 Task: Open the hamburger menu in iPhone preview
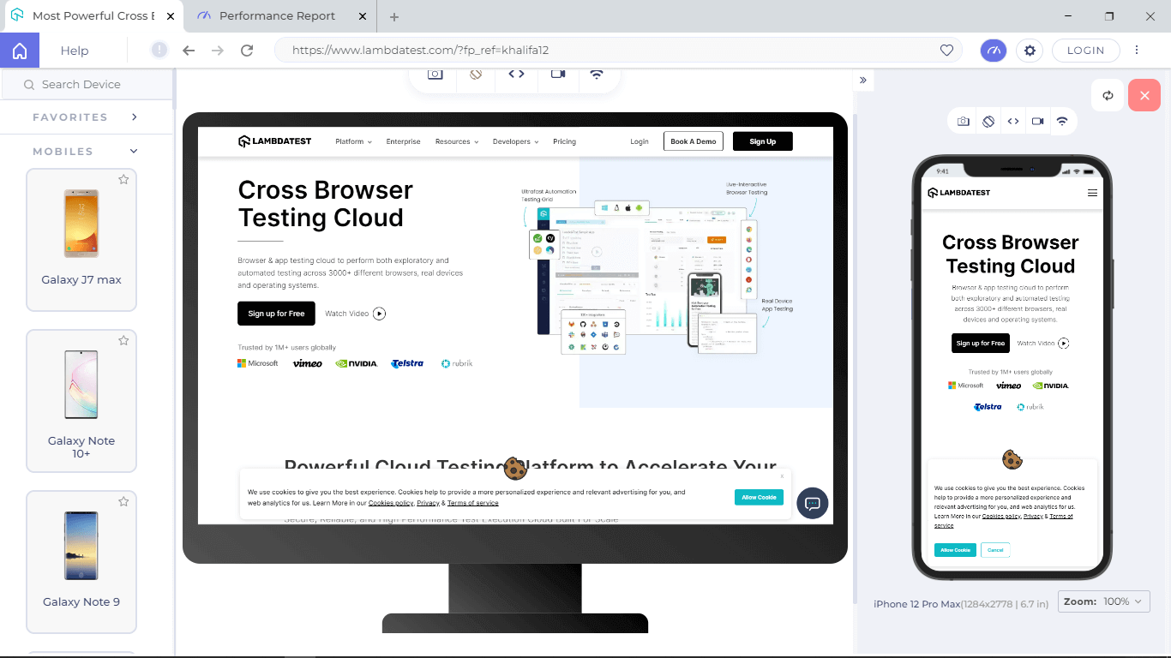pos(1092,193)
